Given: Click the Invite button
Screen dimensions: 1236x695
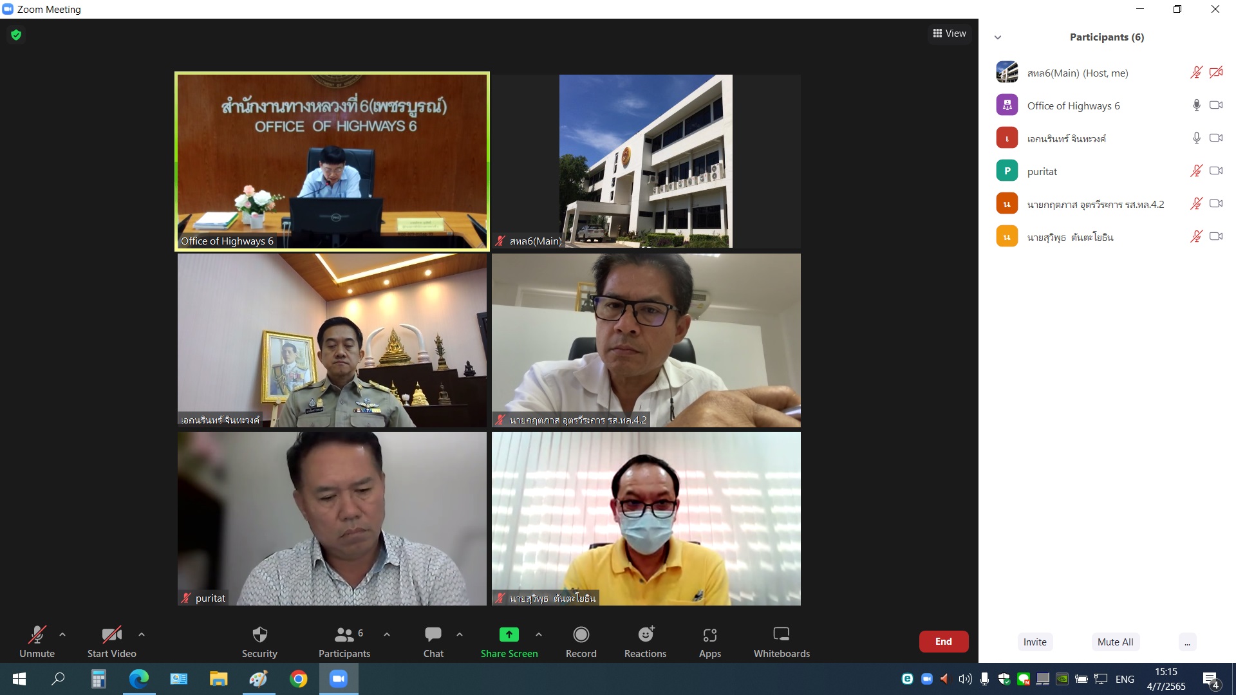Looking at the screenshot, I should pos(1035,642).
